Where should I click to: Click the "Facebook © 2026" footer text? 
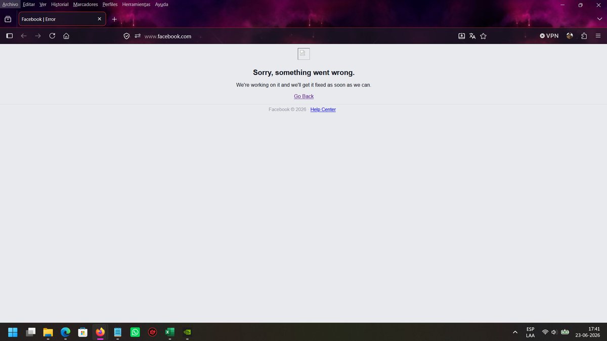287,109
